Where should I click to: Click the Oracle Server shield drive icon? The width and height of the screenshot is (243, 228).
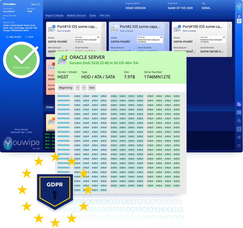point(62,60)
